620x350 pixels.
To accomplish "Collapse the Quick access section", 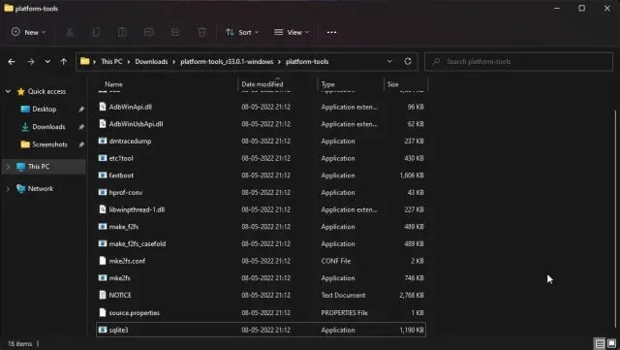I will [x=8, y=91].
